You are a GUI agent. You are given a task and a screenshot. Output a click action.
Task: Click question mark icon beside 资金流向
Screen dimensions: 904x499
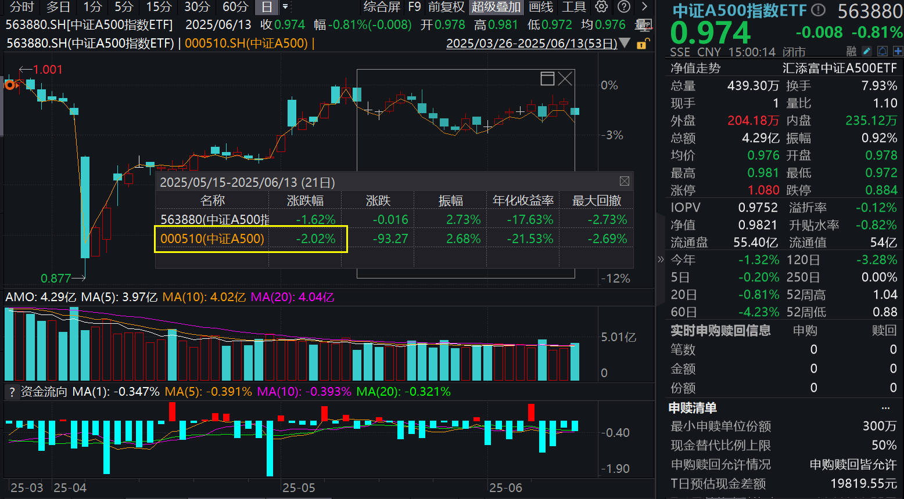12,392
